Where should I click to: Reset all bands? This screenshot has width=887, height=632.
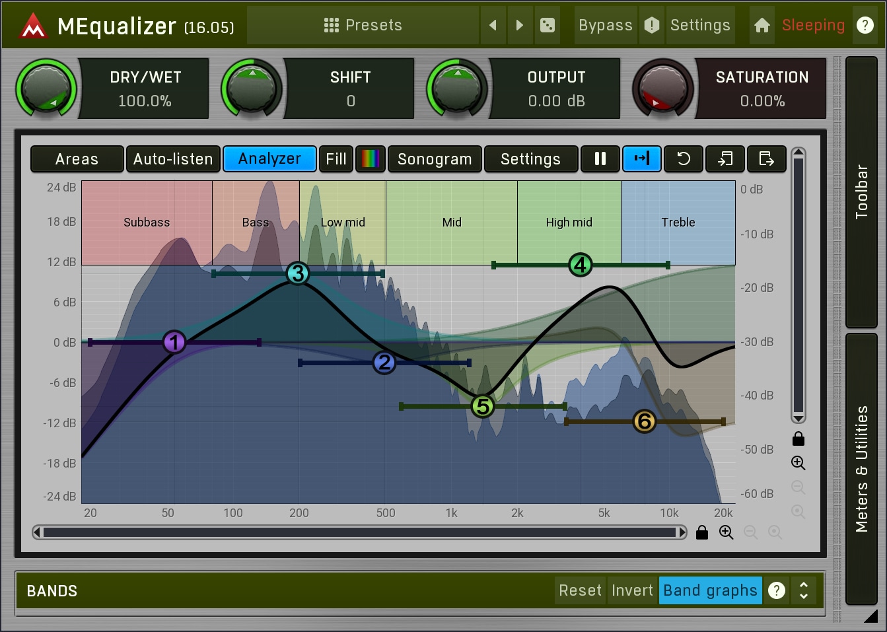(x=581, y=590)
